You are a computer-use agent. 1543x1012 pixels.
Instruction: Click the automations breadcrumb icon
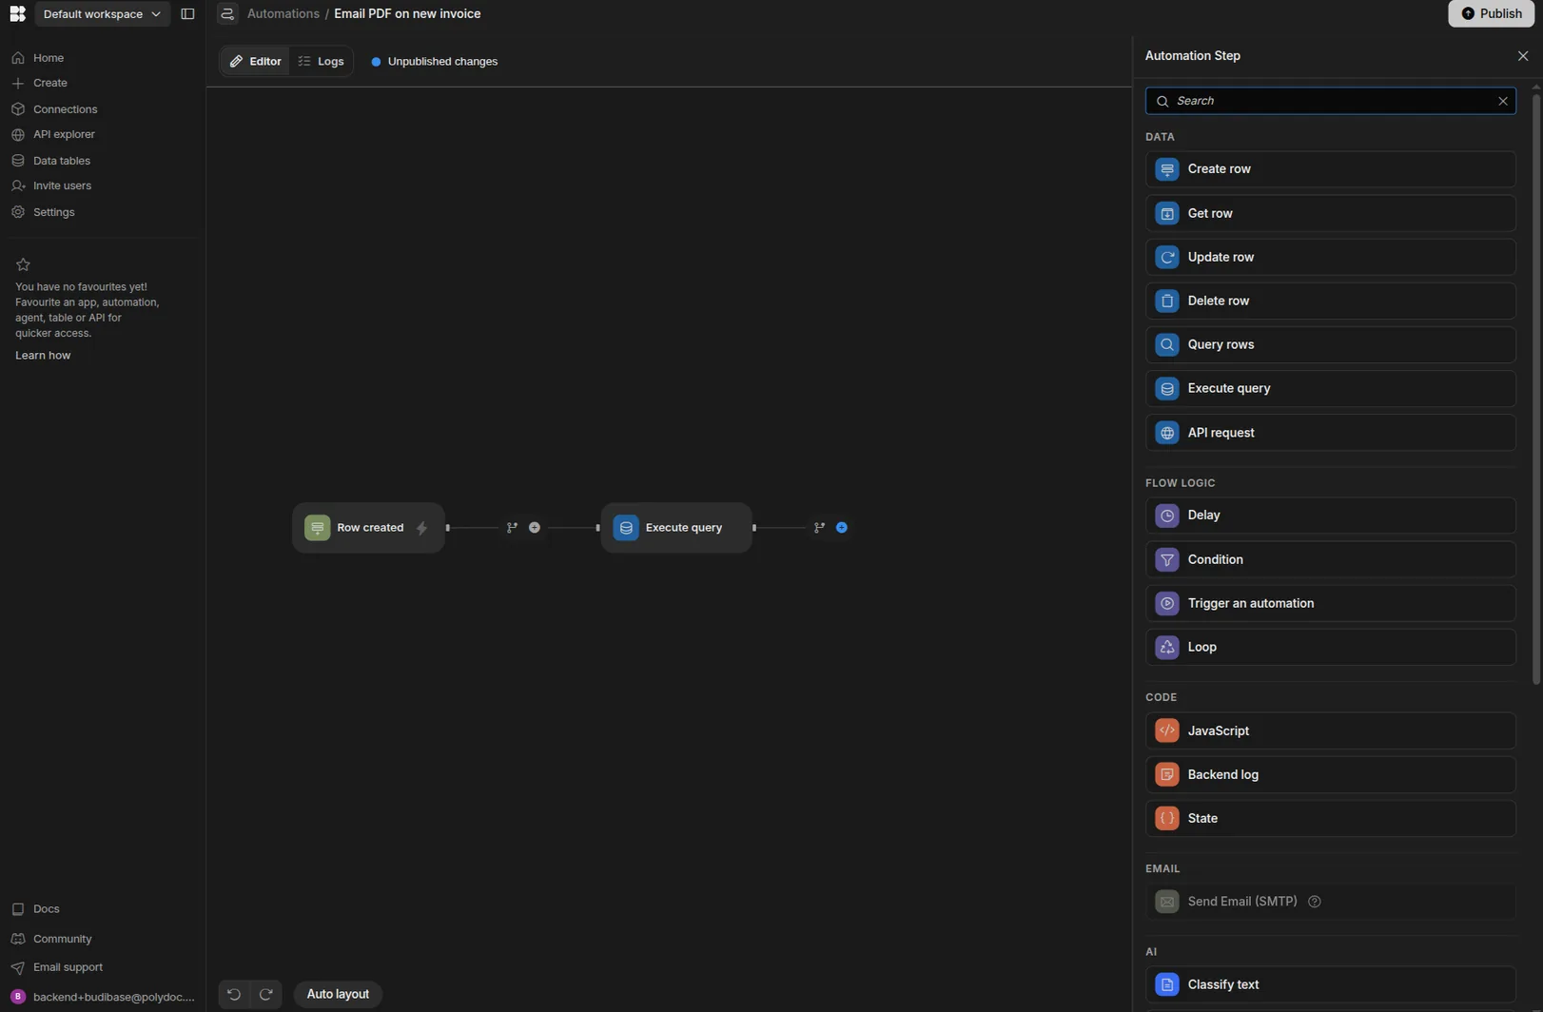[x=227, y=13]
